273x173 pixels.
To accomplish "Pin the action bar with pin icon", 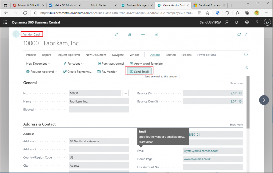I will (246, 68).
